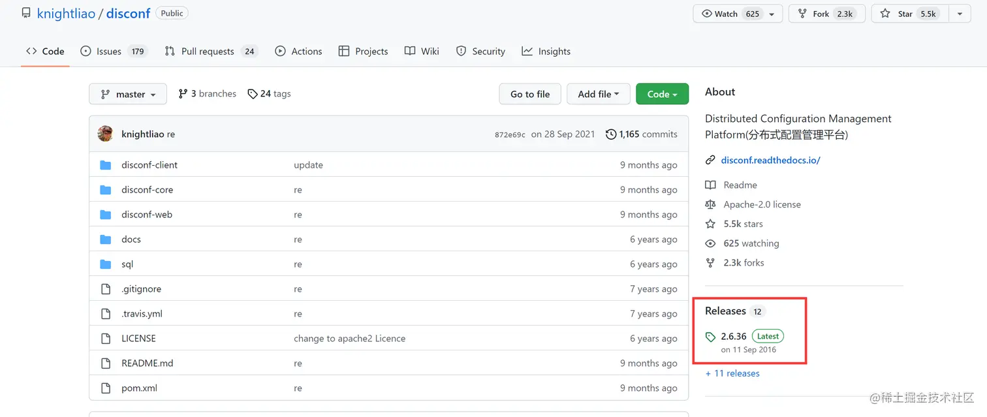Image resolution: width=987 pixels, height=417 pixels.
Task: View the 1,165 commits history
Action: 642,134
